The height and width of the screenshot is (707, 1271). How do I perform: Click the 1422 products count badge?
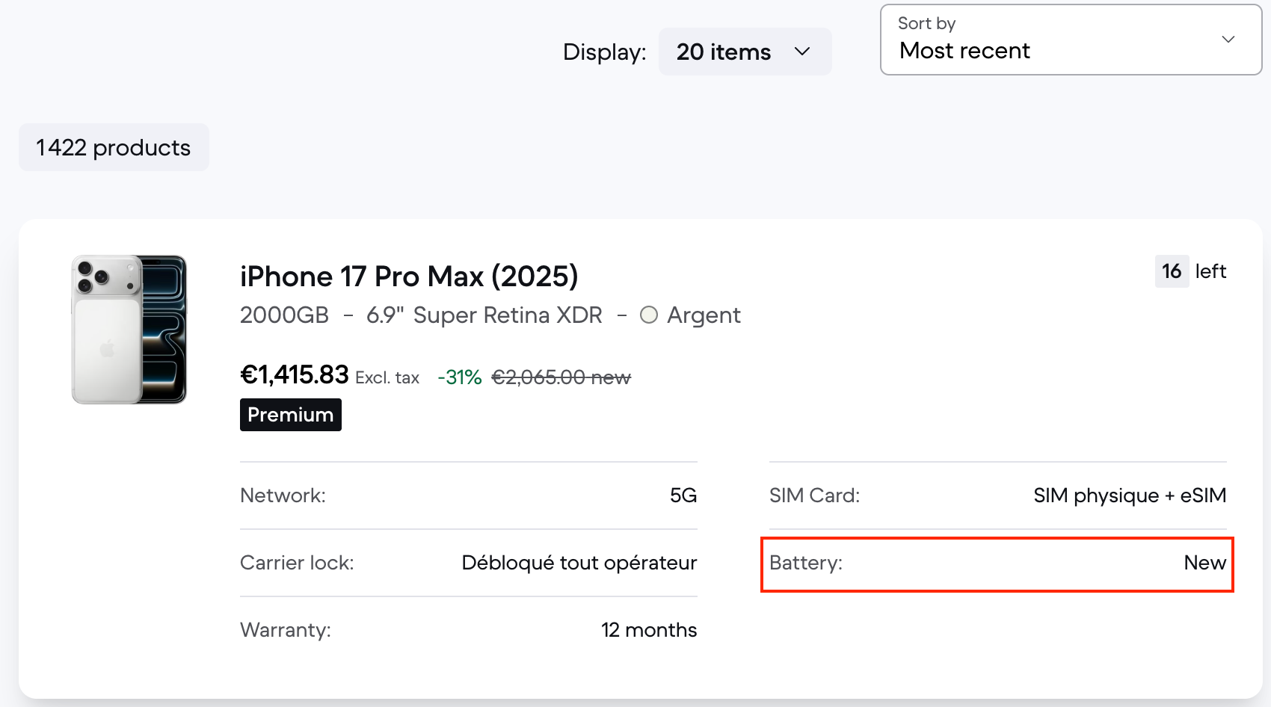[114, 147]
